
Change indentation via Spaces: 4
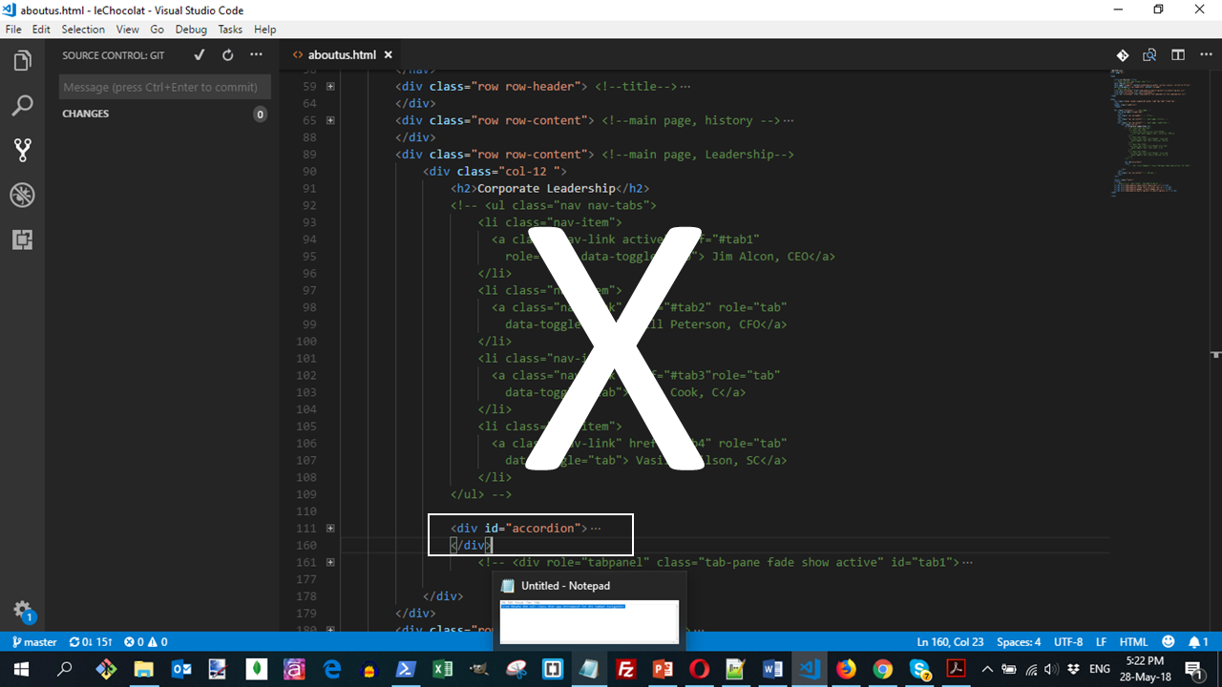pyautogui.click(x=1019, y=642)
